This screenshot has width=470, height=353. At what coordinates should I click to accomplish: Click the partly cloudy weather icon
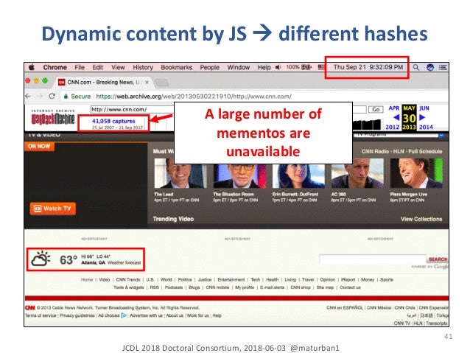tap(41, 259)
